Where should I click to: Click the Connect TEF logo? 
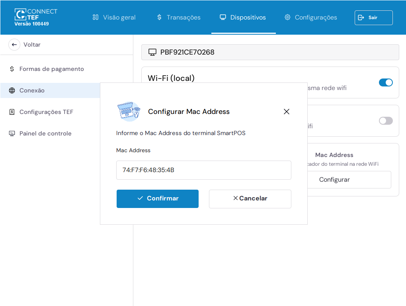[35, 15]
